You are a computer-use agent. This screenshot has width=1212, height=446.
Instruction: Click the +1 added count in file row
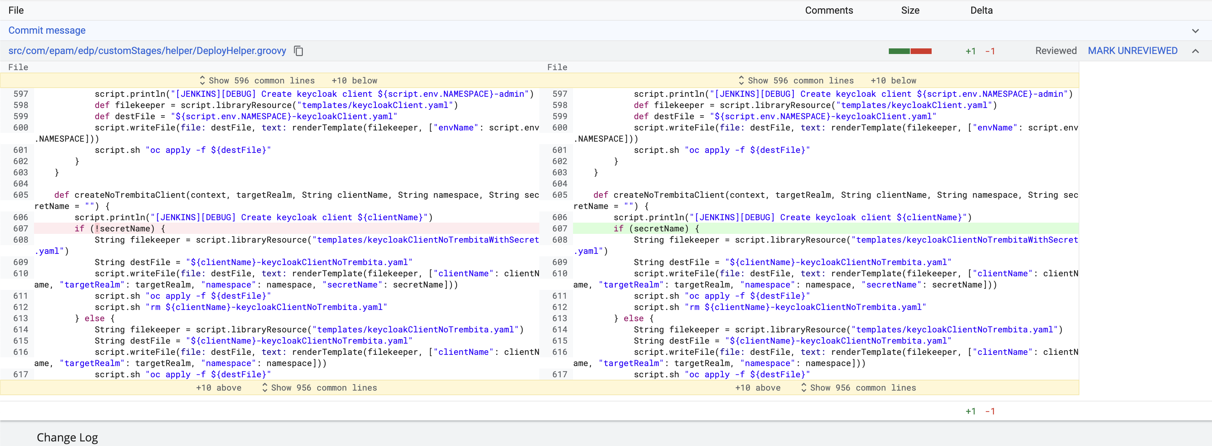coord(970,51)
